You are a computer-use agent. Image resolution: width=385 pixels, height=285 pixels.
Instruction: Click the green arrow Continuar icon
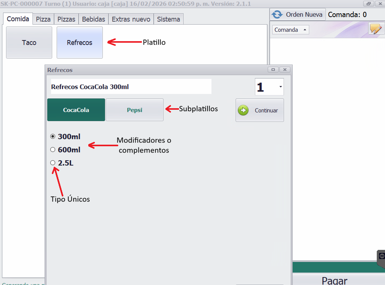click(243, 110)
